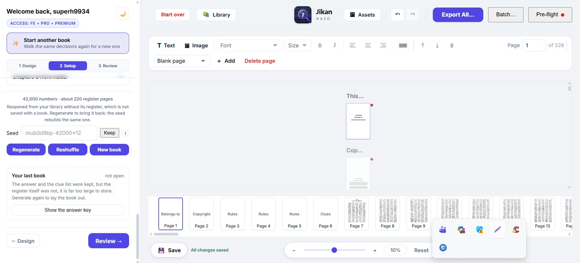
Task: Click the Bold formatting icon
Action: coord(320,46)
